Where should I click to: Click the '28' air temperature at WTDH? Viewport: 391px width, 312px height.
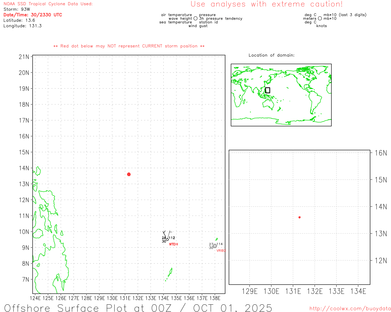pyautogui.click(x=164, y=238)
